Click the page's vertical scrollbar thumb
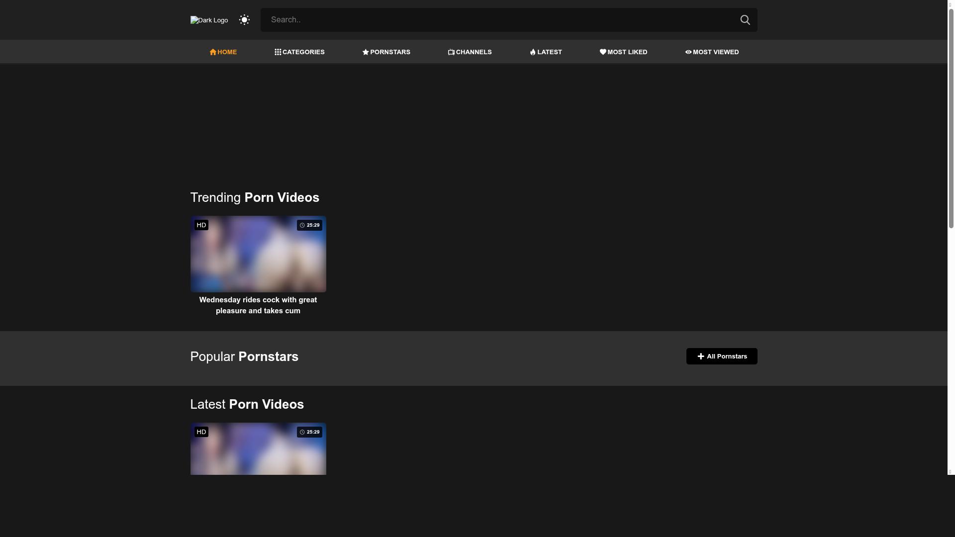Image resolution: width=955 pixels, height=537 pixels. click(x=951, y=117)
